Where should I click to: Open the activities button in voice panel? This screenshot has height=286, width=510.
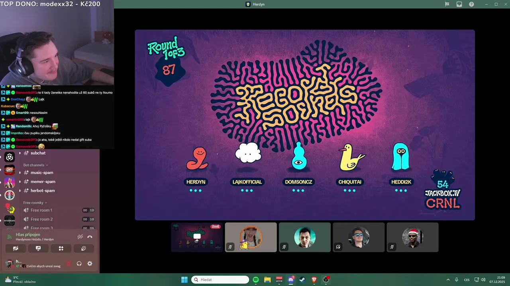coord(61,248)
